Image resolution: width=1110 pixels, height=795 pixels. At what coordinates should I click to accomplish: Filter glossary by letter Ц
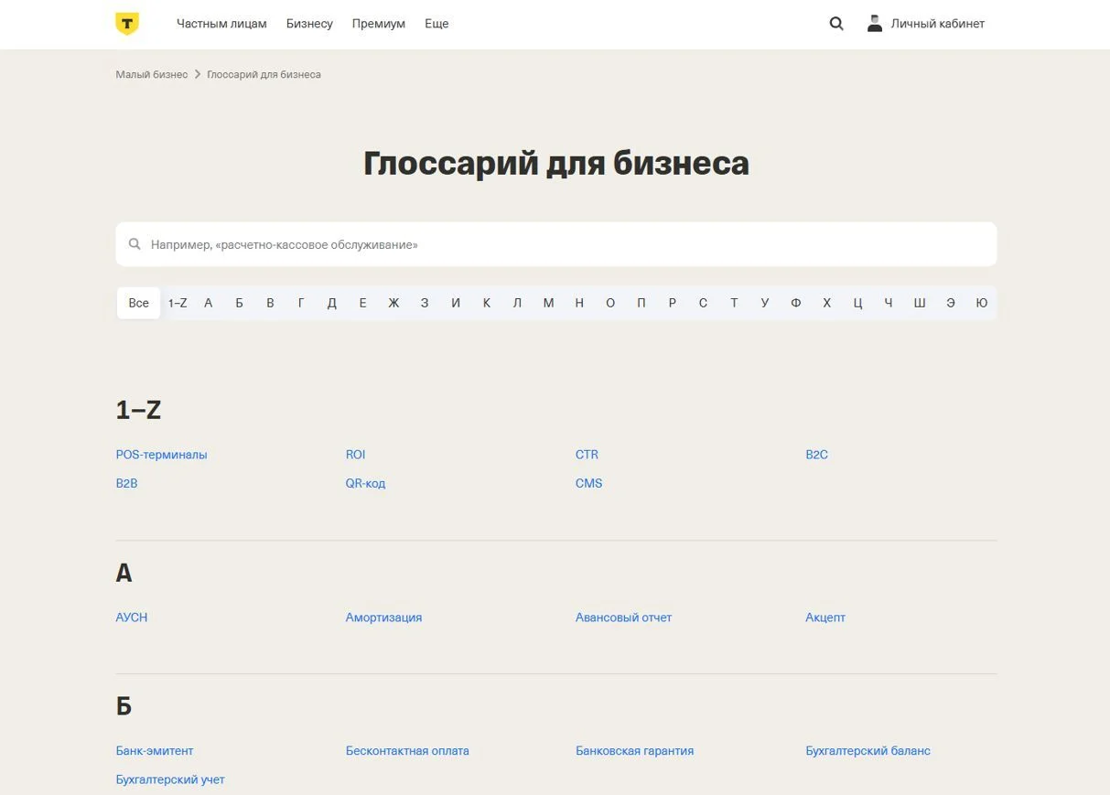(x=857, y=303)
